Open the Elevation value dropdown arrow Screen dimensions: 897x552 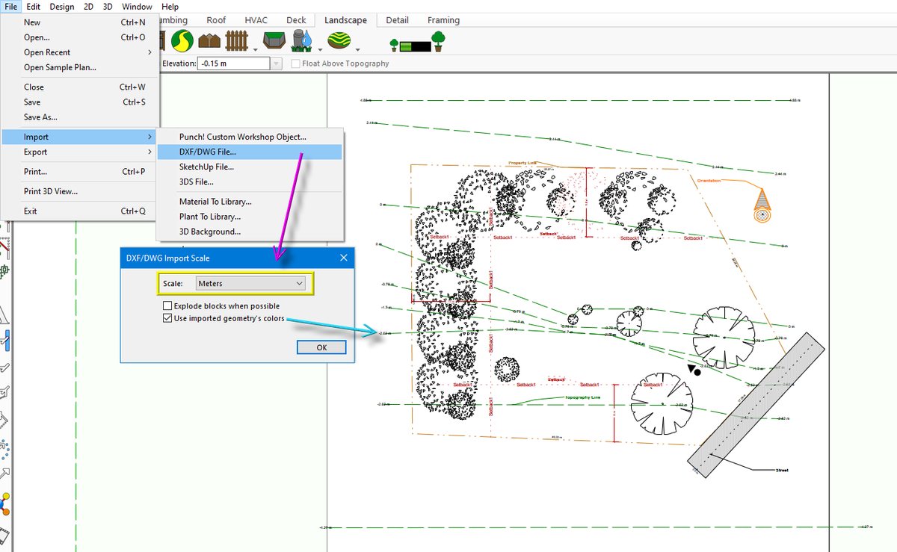tap(277, 63)
